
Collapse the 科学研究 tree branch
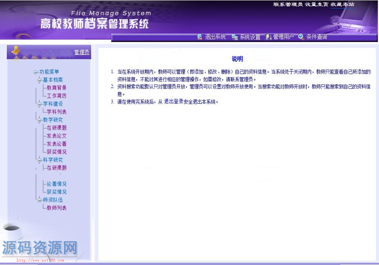pyautogui.click(x=39, y=160)
